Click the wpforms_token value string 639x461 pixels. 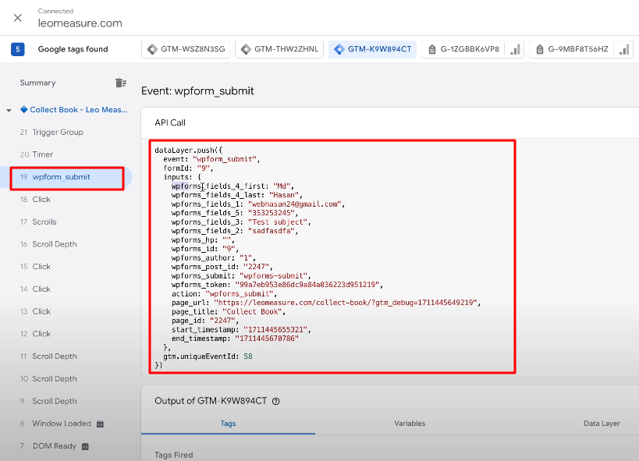307,285
